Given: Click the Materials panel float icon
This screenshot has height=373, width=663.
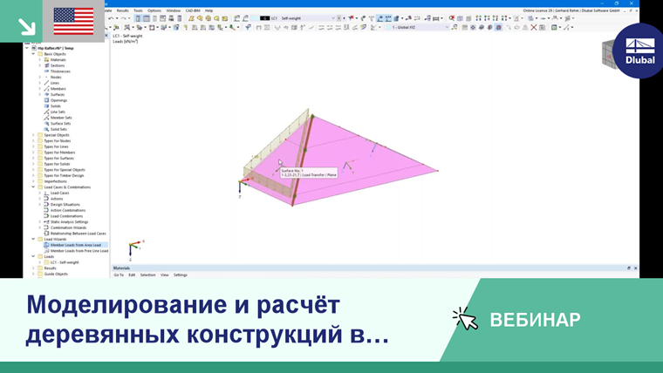Looking at the screenshot, I should point(629,268).
